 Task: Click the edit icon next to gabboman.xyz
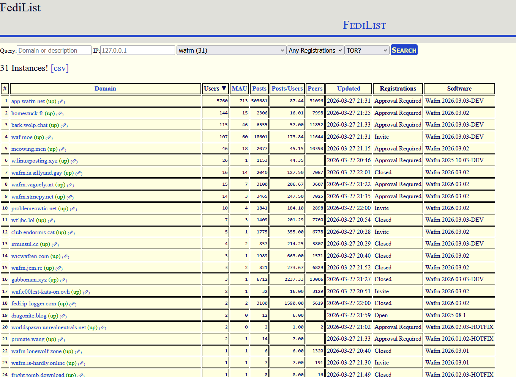[x=64, y=280]
